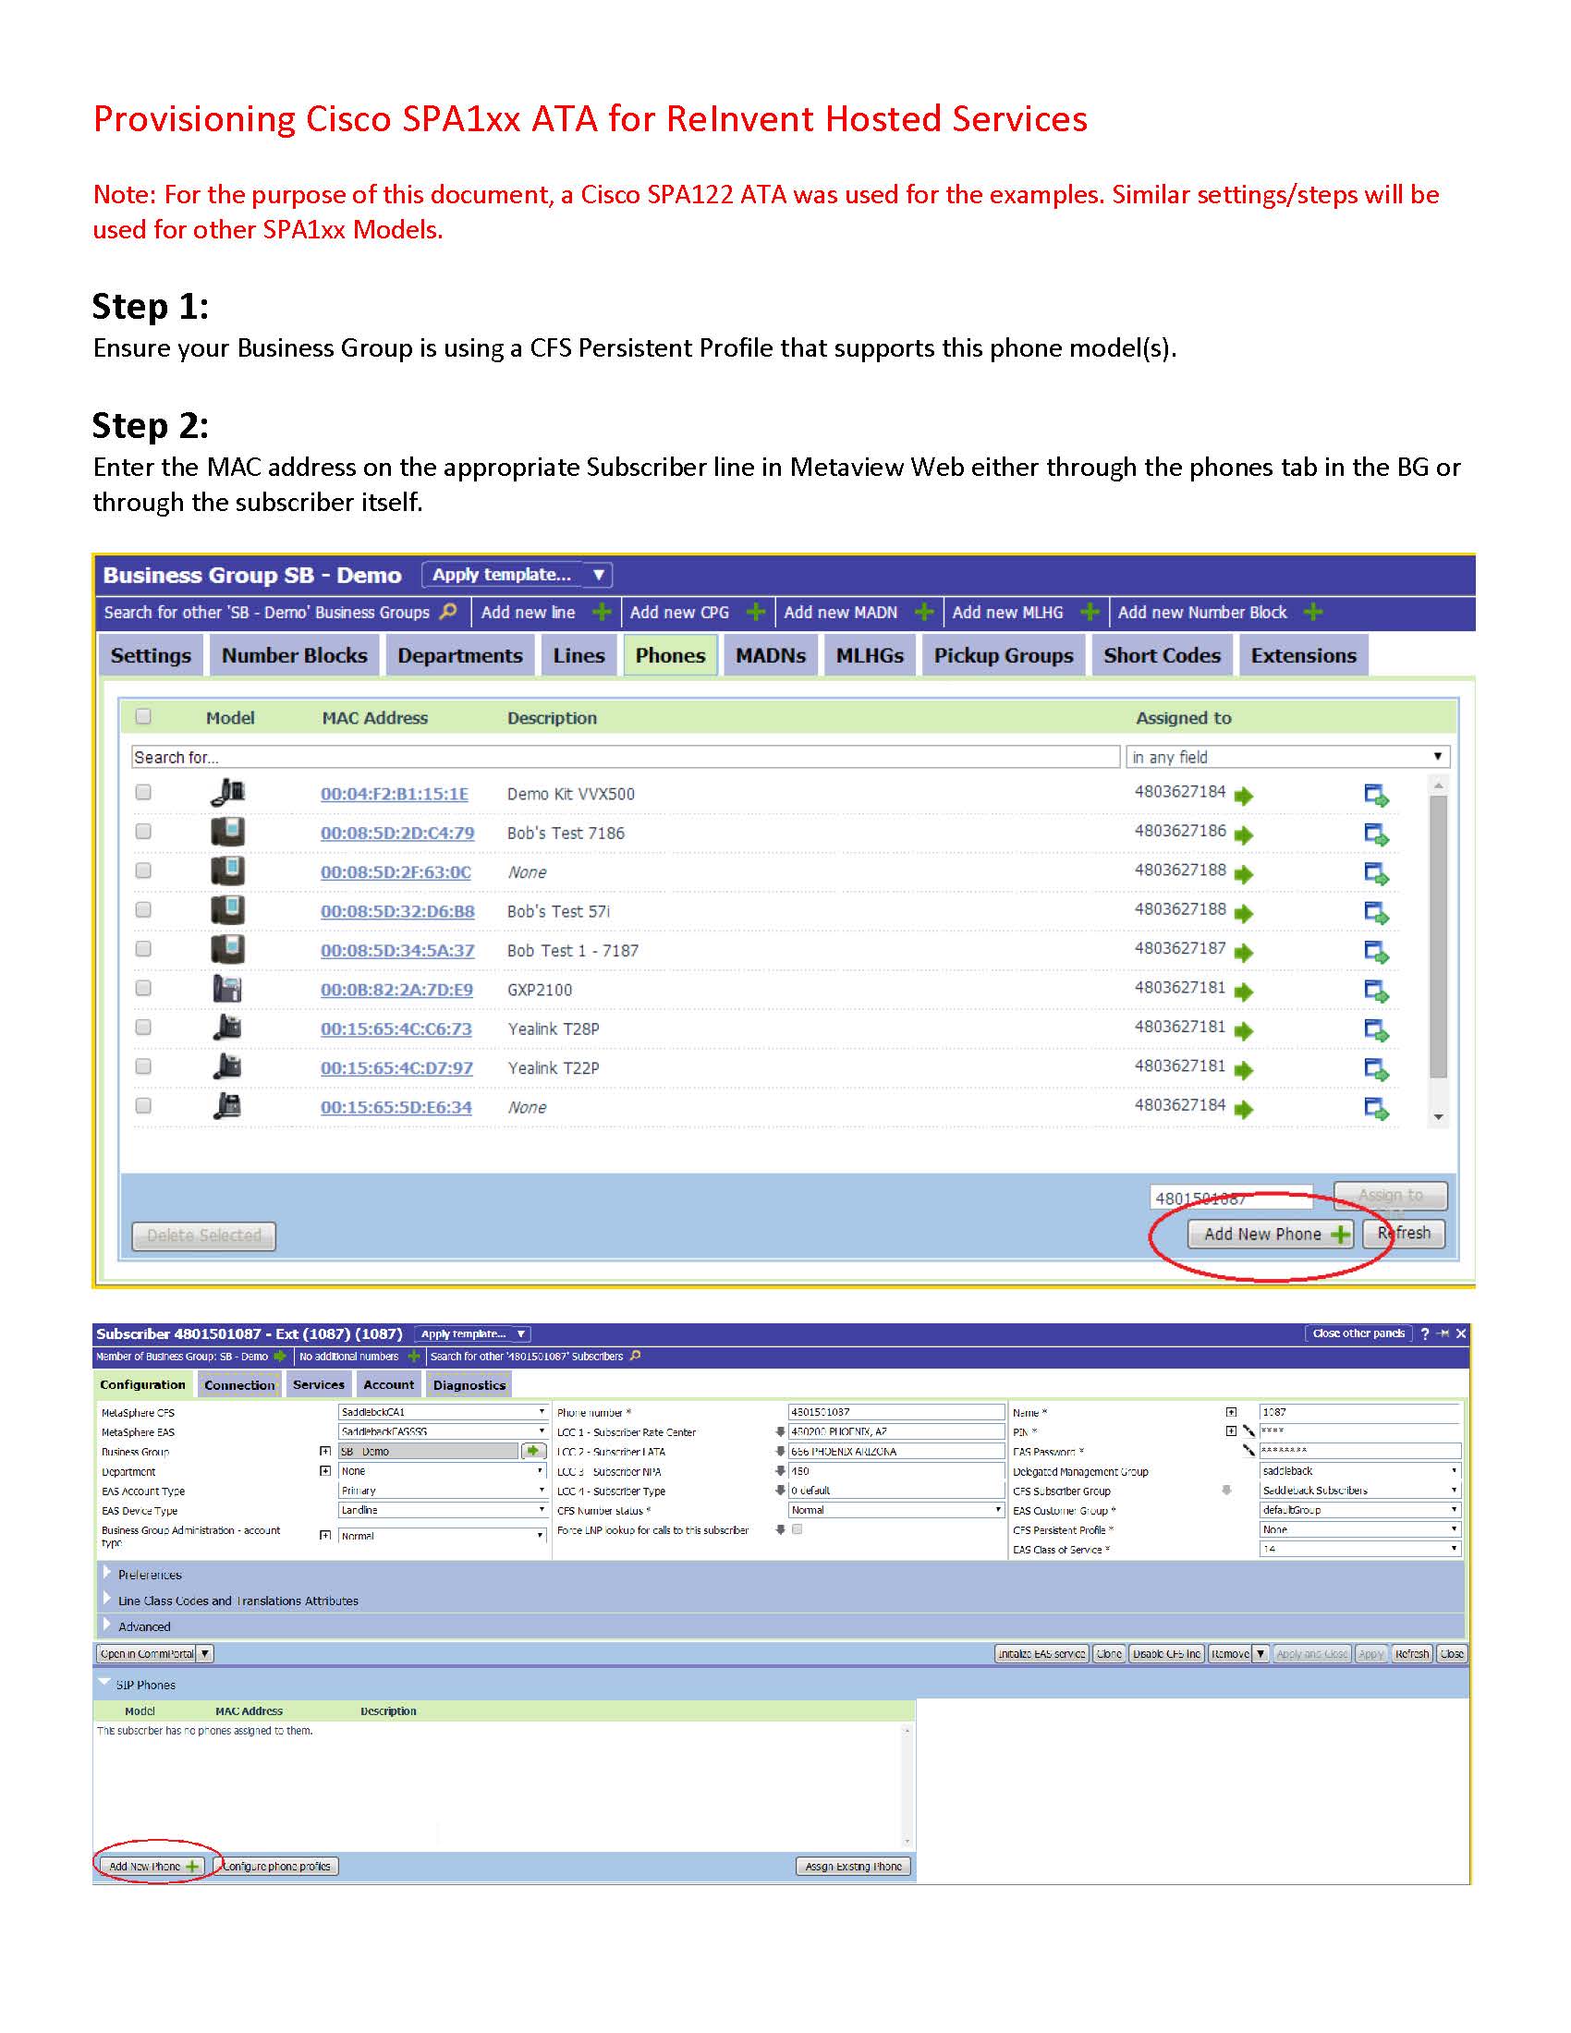
Task: Switch to the MADNs tab
Action: (770, 655)
